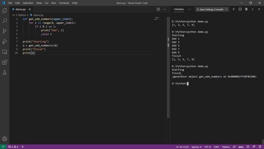Image resolution: width=264 pixels, height=149 pixels.
Task: Select the TERMINAL panel tab
Action: point(179,9)
